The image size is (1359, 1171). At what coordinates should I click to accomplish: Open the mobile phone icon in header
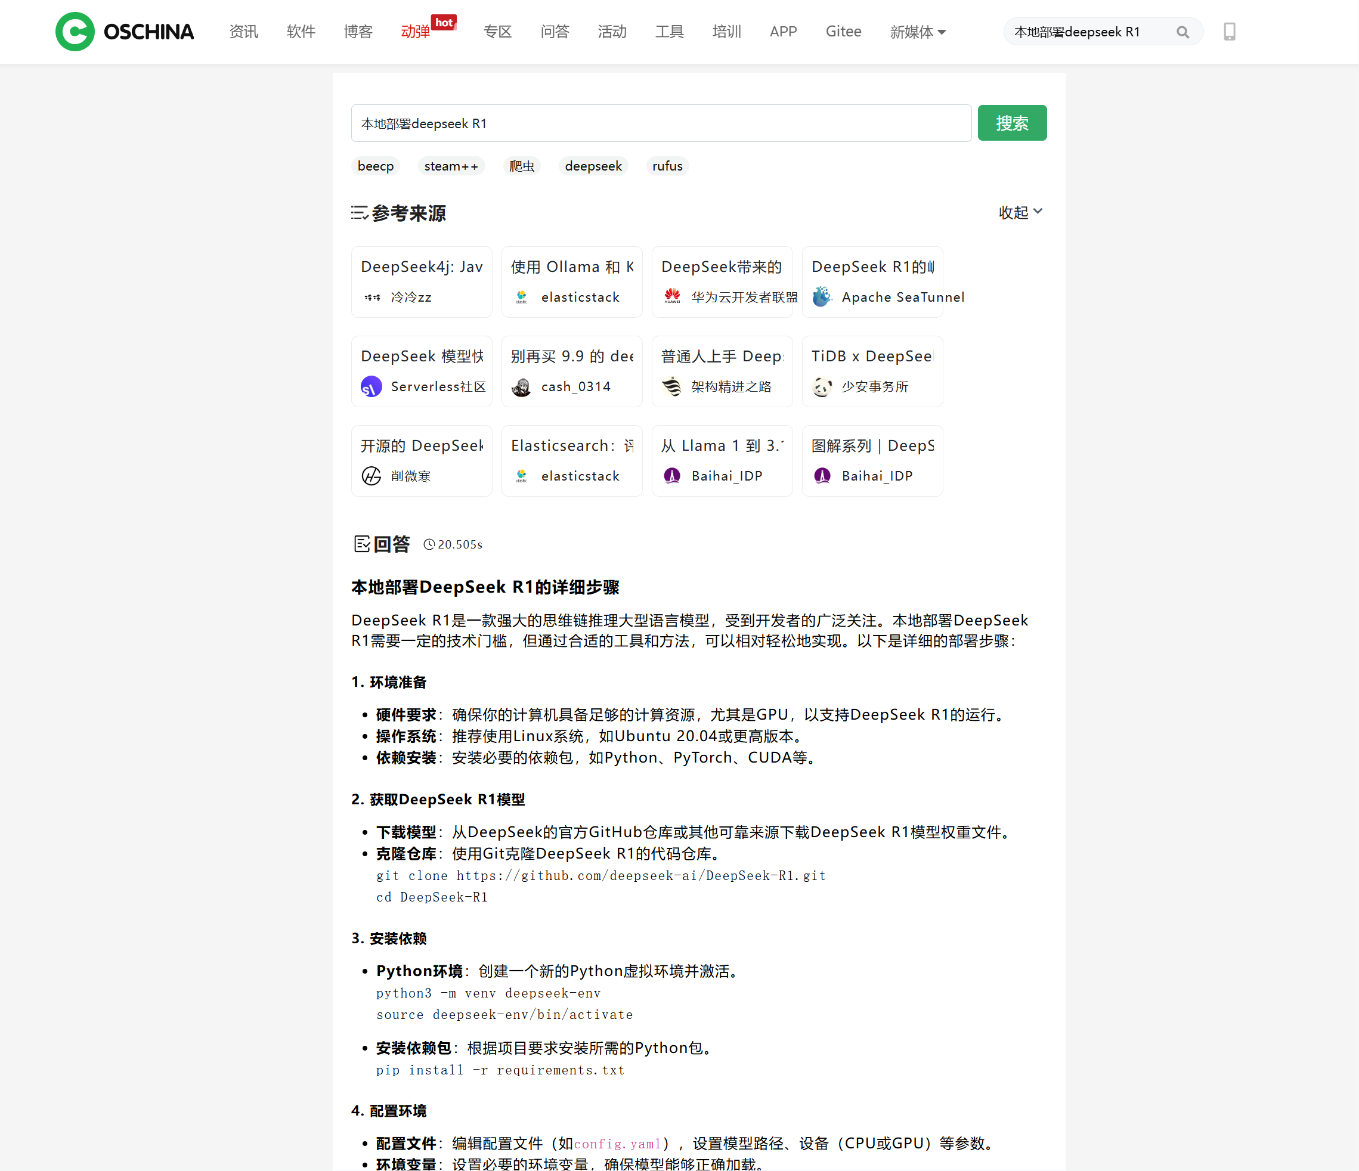click(1229, 32)
